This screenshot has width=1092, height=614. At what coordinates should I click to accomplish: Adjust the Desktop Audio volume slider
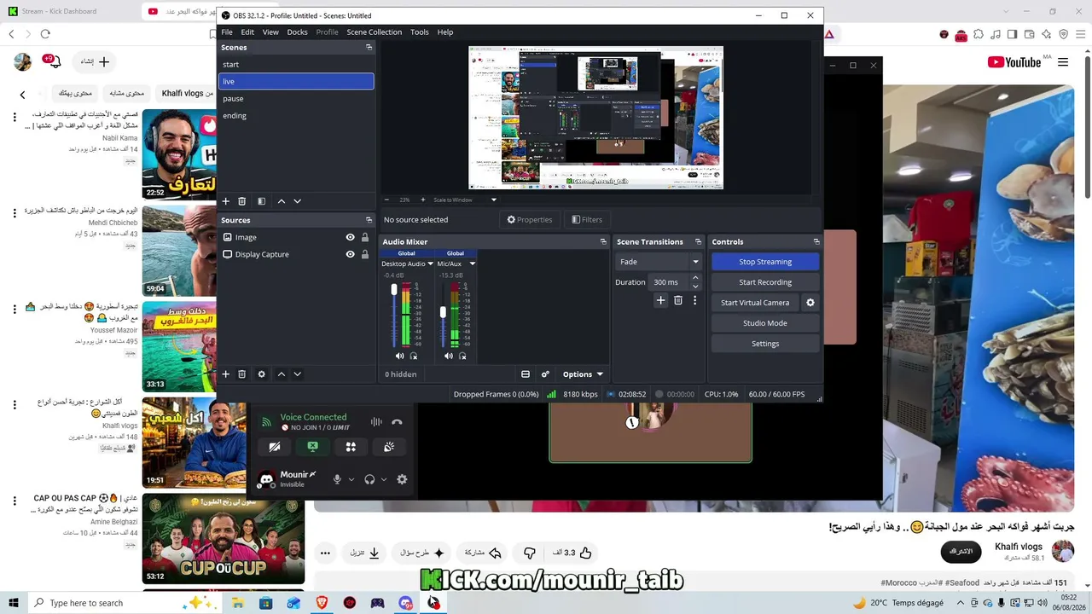[x=394, y=291]
